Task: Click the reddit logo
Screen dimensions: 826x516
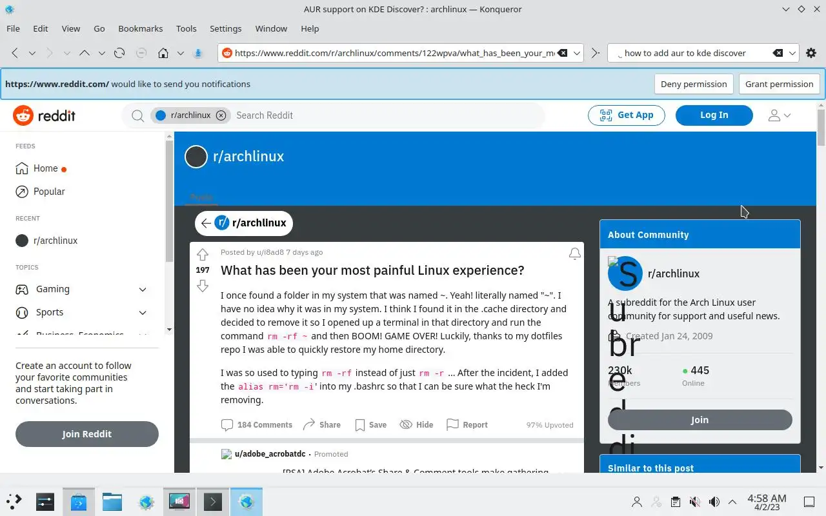Action: (x=44, y=115)
